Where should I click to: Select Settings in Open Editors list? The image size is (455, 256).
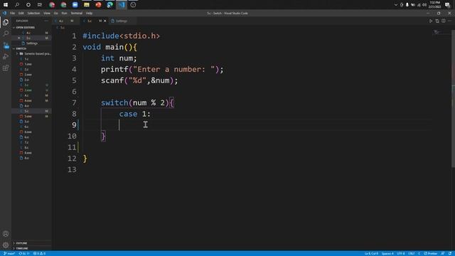pyautogui.click(x=31, y=43)
